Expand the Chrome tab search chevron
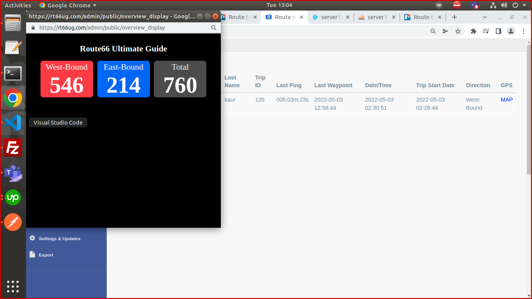Viewport: 532px width, 299px height. 485,17
